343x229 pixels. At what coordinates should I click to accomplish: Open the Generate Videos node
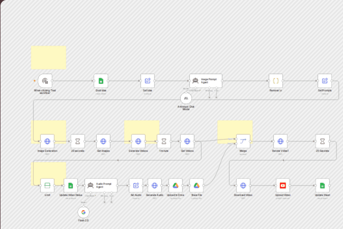point(138,141)
